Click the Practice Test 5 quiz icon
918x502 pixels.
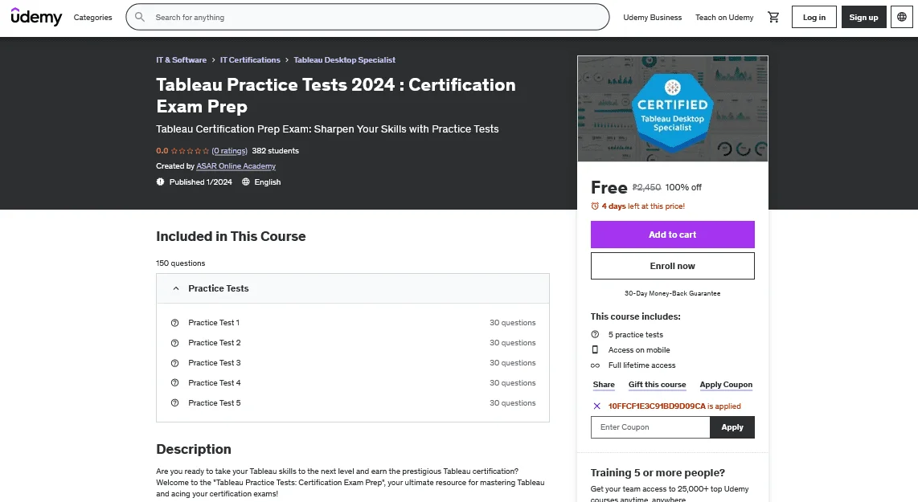(x=174, y=403)
